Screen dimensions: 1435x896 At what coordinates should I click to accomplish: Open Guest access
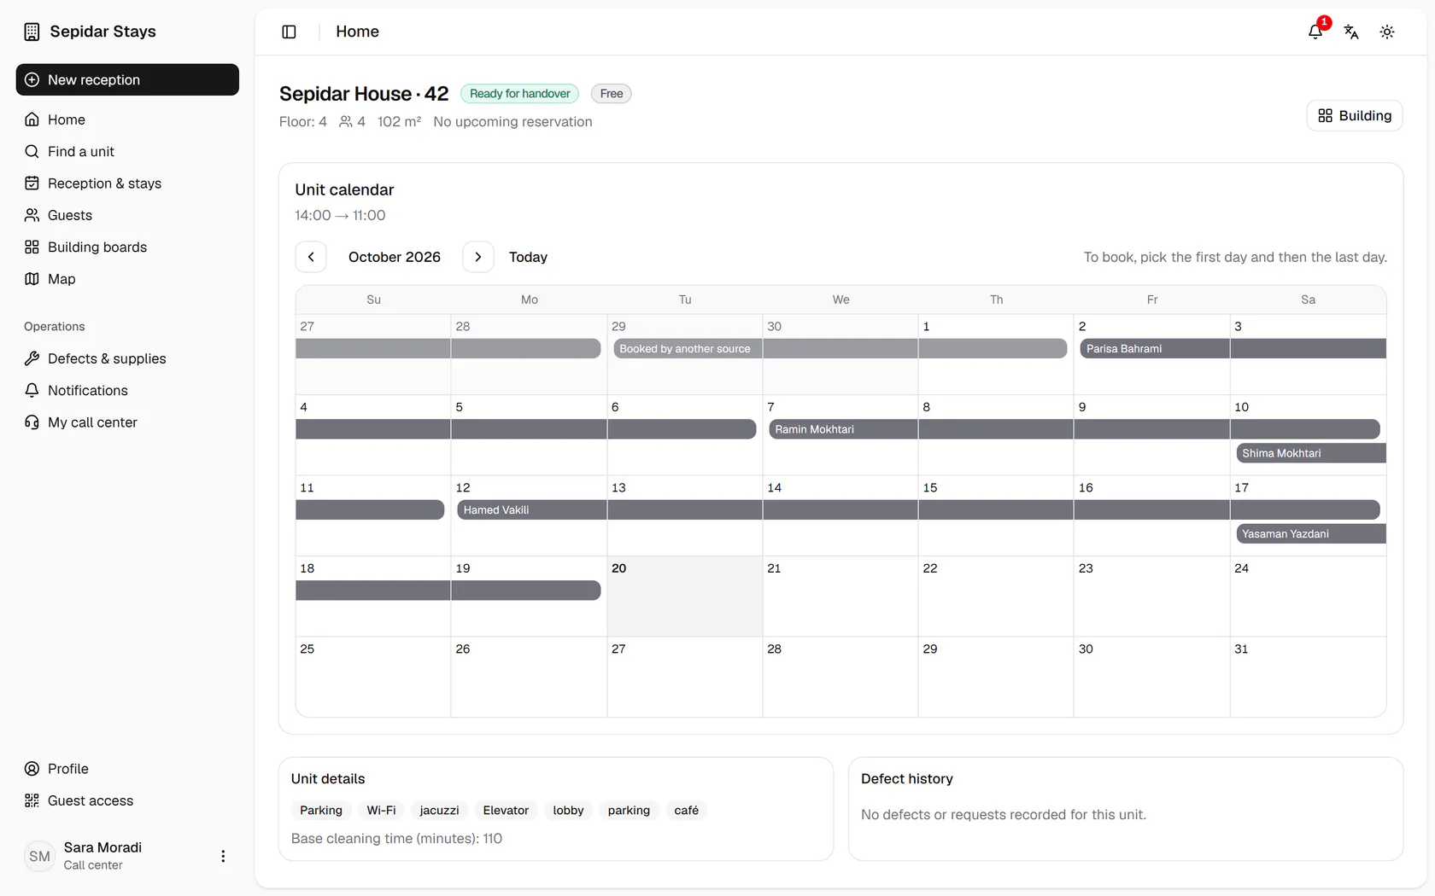click(127, 800)
